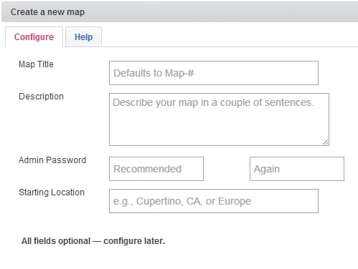Click into the Description text area
Screen dimensions: 358x269
(219, 119)
